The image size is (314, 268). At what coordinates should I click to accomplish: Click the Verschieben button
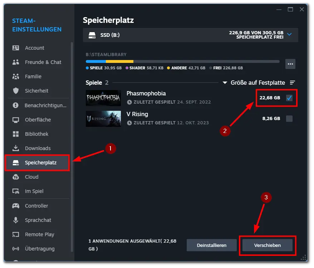tap(268, 245)
